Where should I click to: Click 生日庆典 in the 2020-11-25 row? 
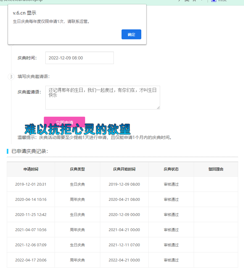pos(77,214)
